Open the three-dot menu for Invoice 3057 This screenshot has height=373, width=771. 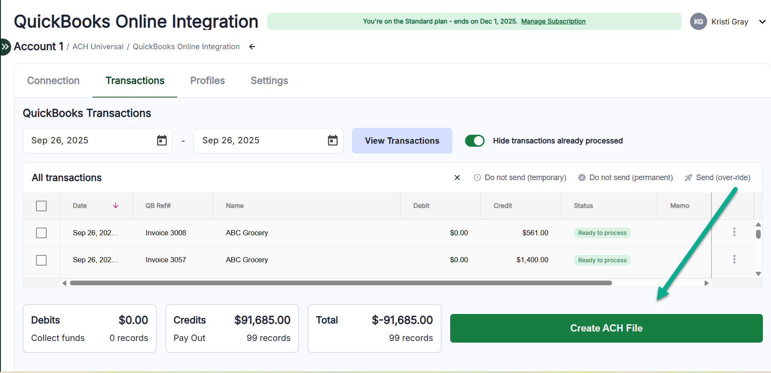click(734, 259)
